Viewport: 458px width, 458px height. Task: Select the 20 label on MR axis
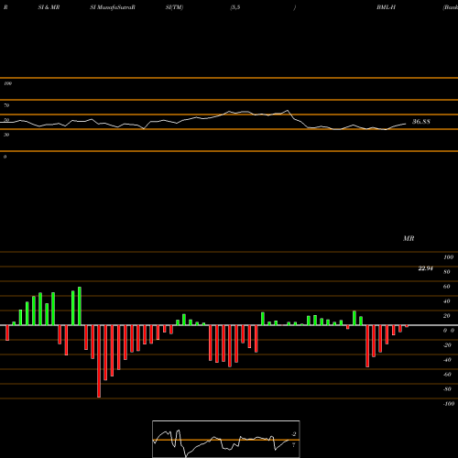(447, 316)
